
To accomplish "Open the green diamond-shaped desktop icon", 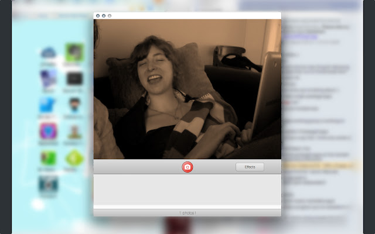I will coord(74,158).
